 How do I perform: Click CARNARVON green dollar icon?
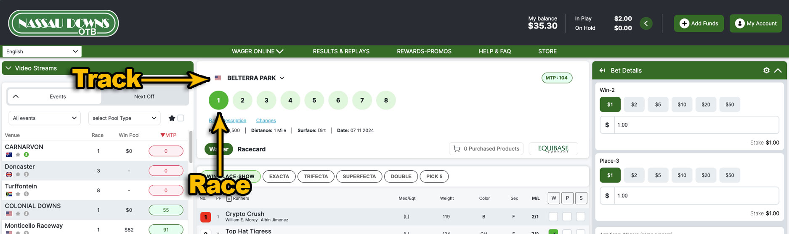[26, 155]
